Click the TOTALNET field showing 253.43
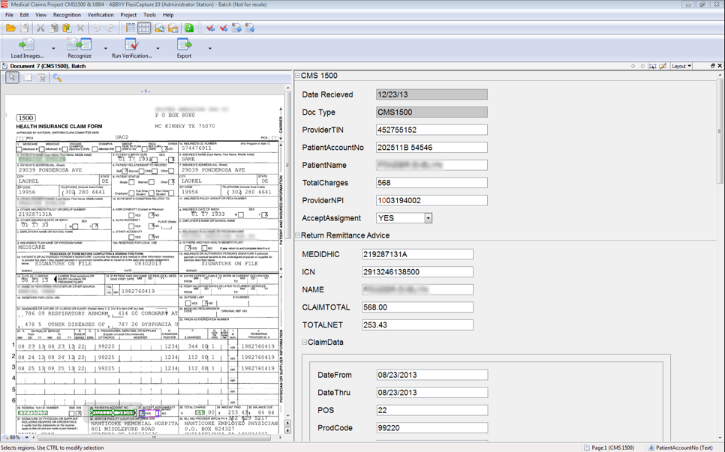This screenshot has width=725, height=452. click(x=417, y=325)
